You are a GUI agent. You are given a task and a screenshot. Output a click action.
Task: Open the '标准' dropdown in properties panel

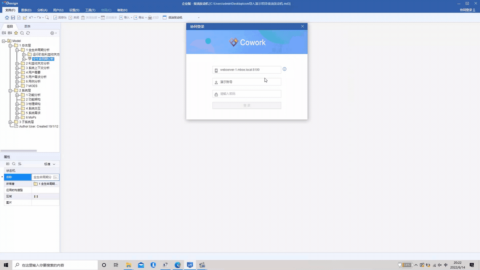pos(50,164)
